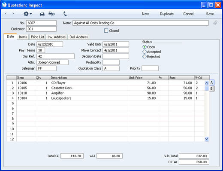Close the Quotation window
This screenshot has width=223, height=171.
pyautogui.click(x=218, y=5)
